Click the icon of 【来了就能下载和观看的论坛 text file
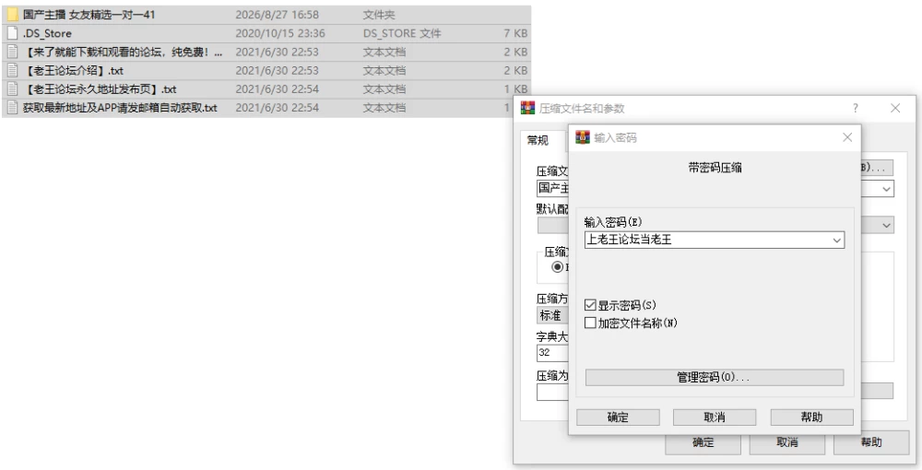This screenshot has height=470, width=922. point(12,52)
